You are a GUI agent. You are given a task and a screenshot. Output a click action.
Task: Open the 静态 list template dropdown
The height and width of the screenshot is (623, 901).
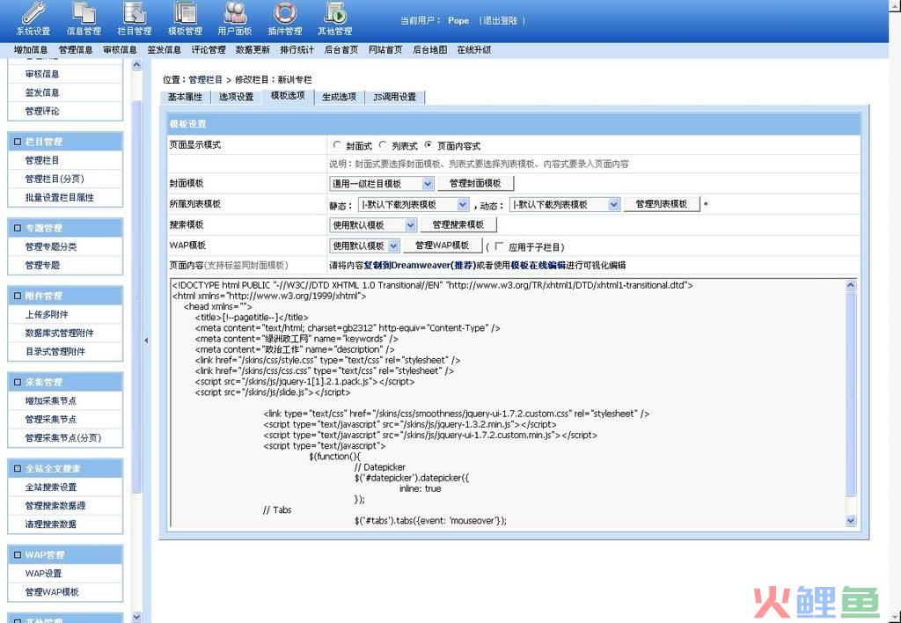(x=414, y=204)
